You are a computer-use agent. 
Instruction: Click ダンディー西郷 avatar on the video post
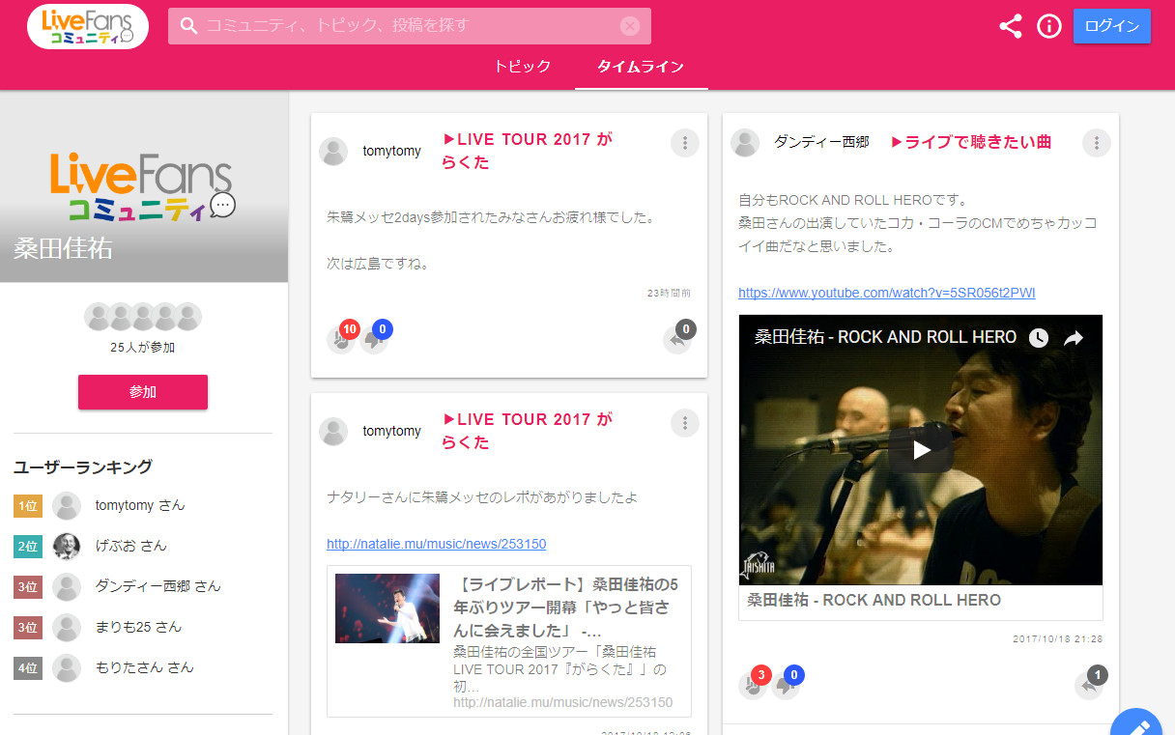745,143
